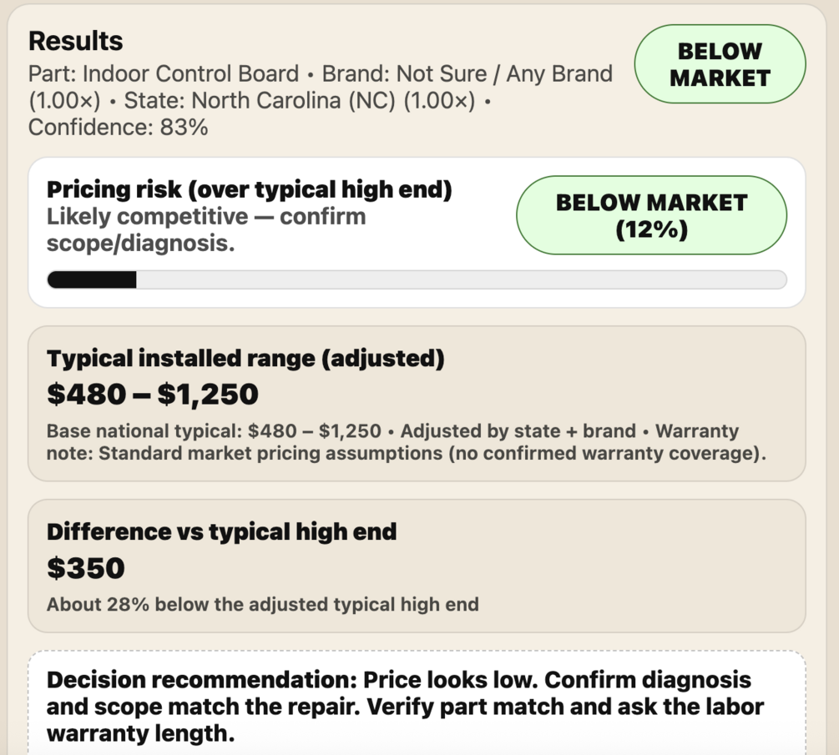Click the Likely competitive note
839x755 pixels.
pos(206,229)
